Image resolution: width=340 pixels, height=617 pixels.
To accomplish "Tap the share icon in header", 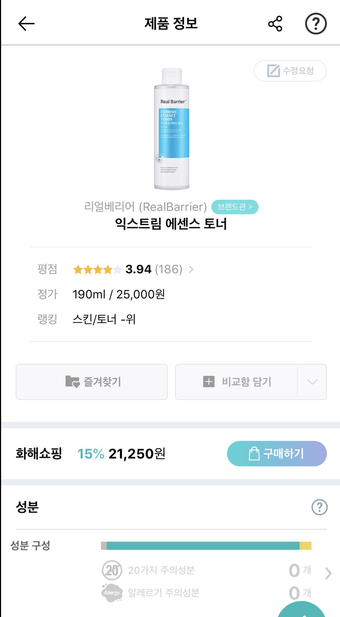I will coord(275,24).
